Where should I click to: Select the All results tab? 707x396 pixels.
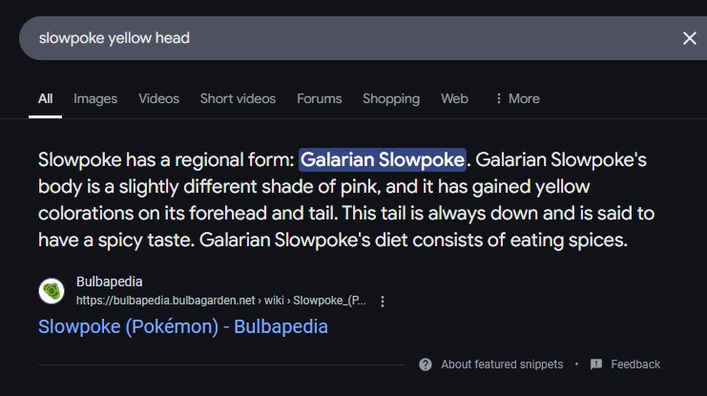pyautogui.click(x=45, y=98)
